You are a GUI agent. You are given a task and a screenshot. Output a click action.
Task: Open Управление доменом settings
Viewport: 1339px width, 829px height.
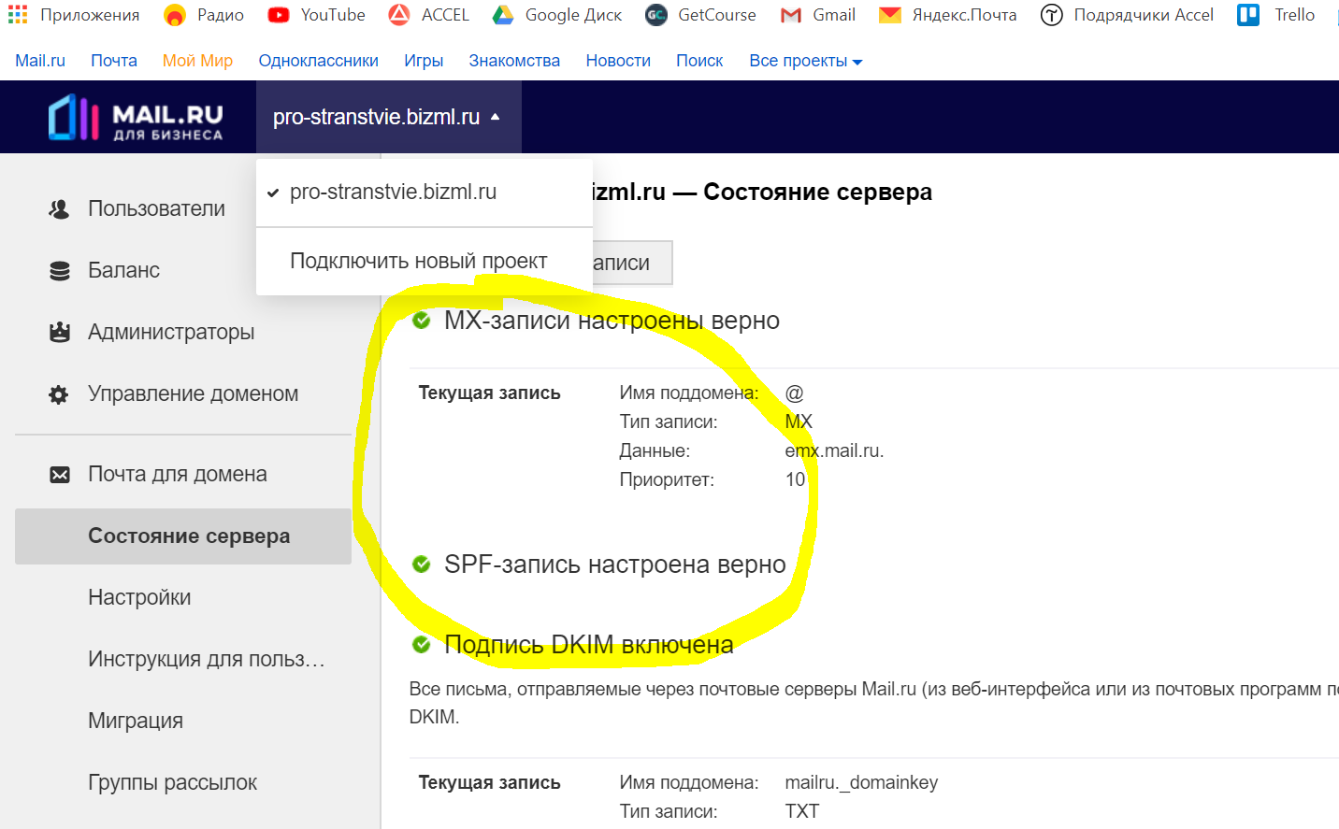(x=193, y=393)
